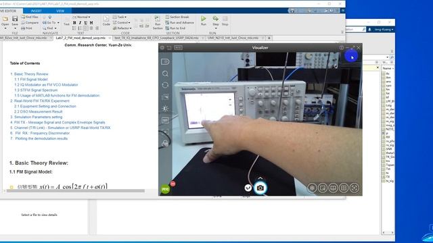This screenshot has width=433, height=243.
Task: Run the current section with Run Section
Action: coord(158,22)
